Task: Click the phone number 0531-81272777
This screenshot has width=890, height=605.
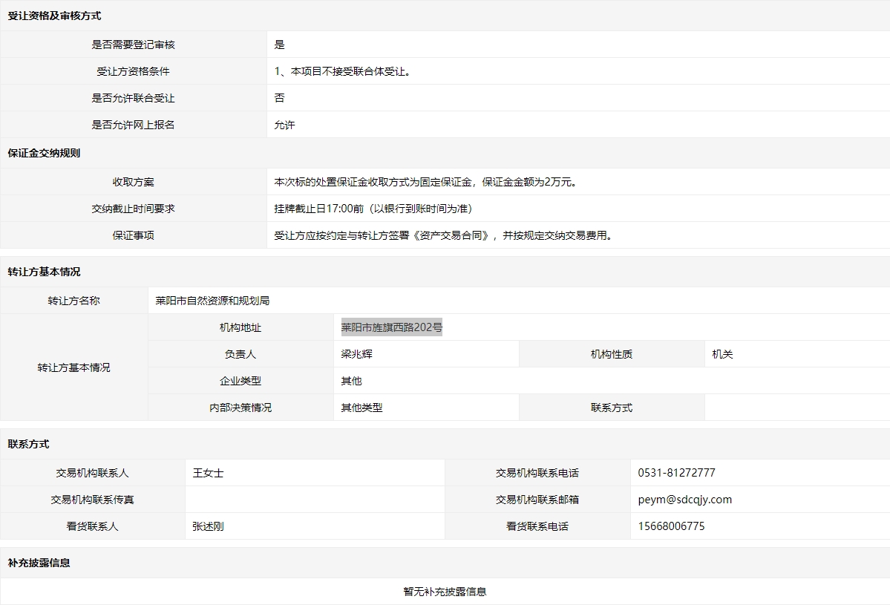Action: click(x=676, y=473)
